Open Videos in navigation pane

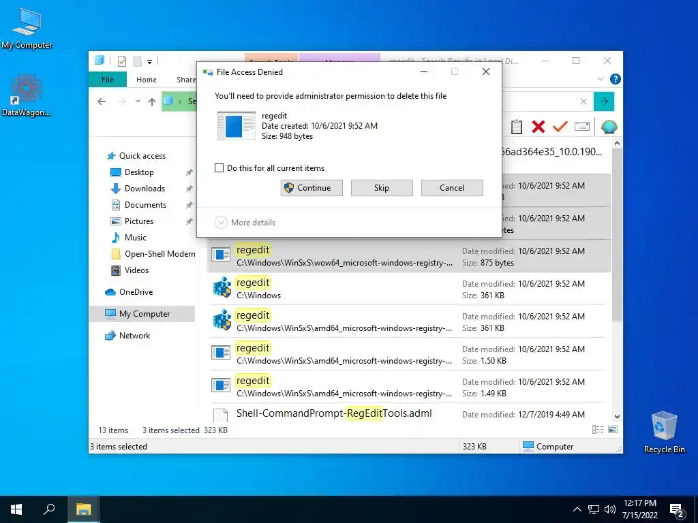coord(130,270)
